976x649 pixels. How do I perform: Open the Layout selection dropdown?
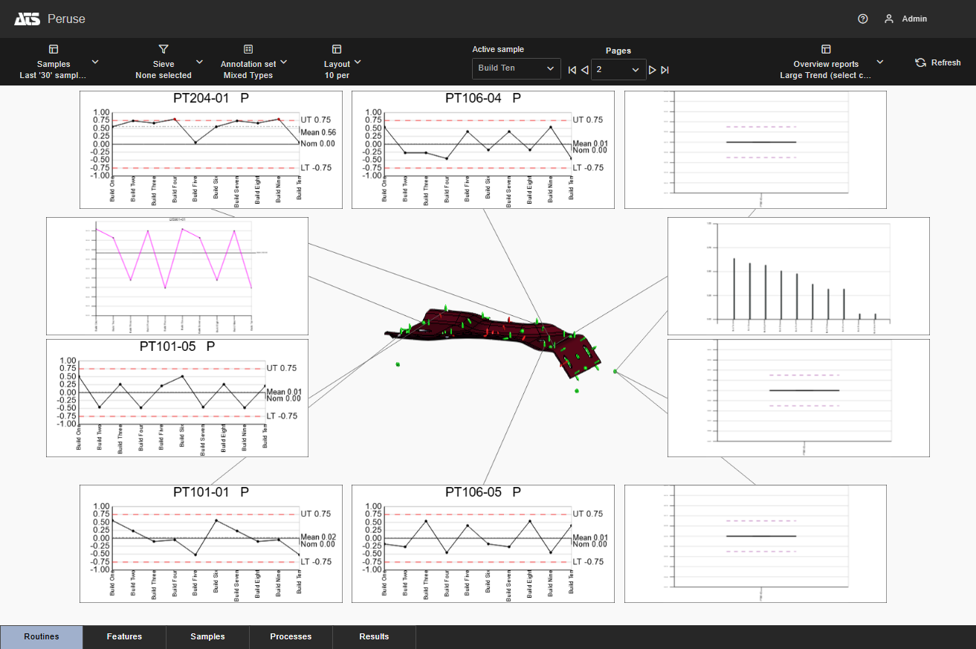coord(358,62)
